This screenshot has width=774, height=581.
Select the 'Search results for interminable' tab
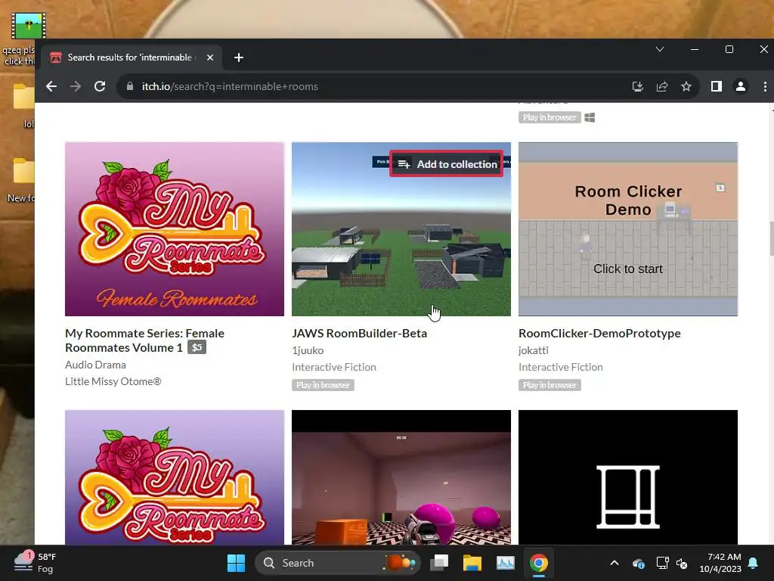(132, 57)
